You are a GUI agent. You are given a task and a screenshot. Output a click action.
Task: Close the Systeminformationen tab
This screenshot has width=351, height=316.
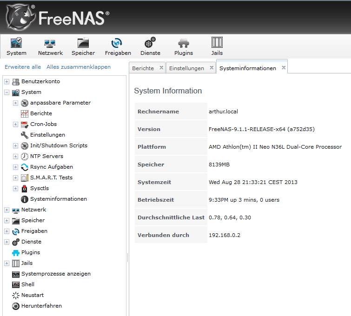tap(284, 67)
